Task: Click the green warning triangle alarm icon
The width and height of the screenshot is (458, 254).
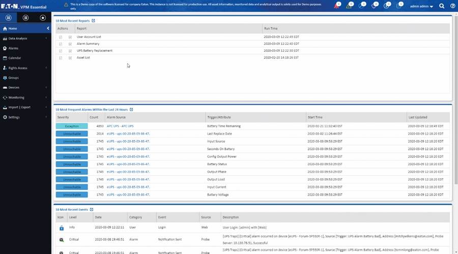Action: tap(349, 6)
